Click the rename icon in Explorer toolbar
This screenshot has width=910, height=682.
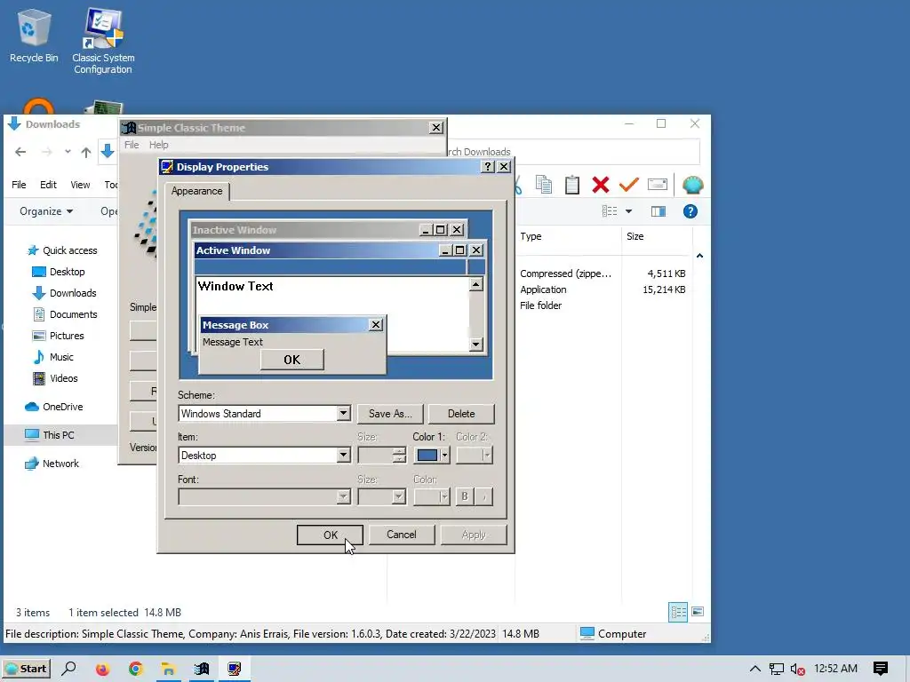tap(657, 185)
